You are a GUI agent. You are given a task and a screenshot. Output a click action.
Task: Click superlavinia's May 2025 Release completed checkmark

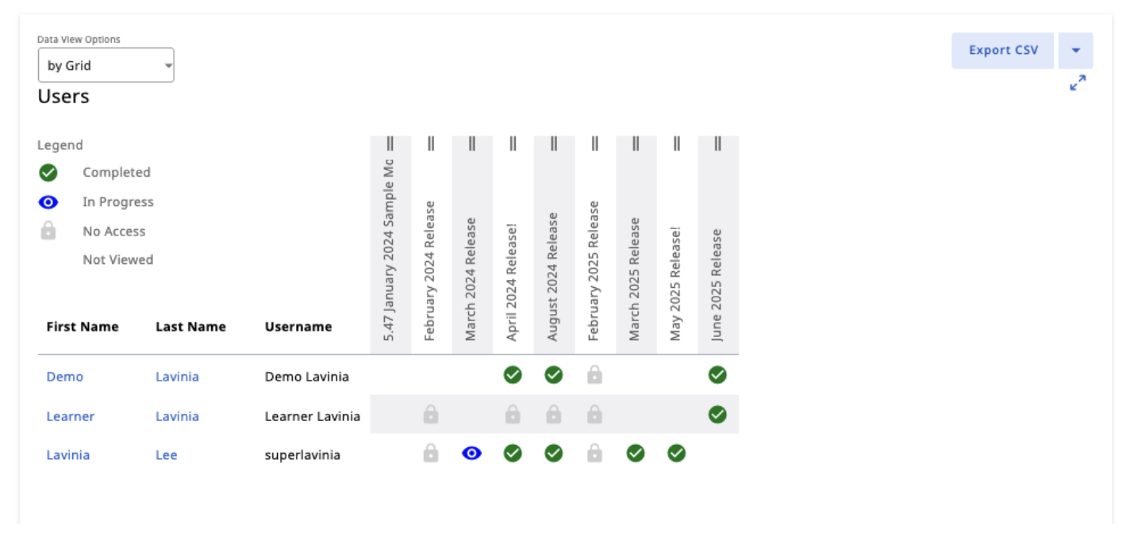[x=676, y=454]
